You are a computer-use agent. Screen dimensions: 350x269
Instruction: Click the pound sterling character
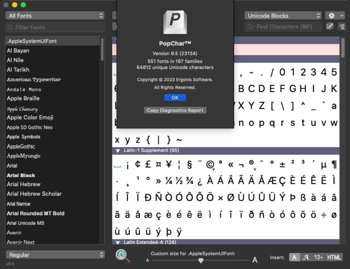[x=148, y=164]
